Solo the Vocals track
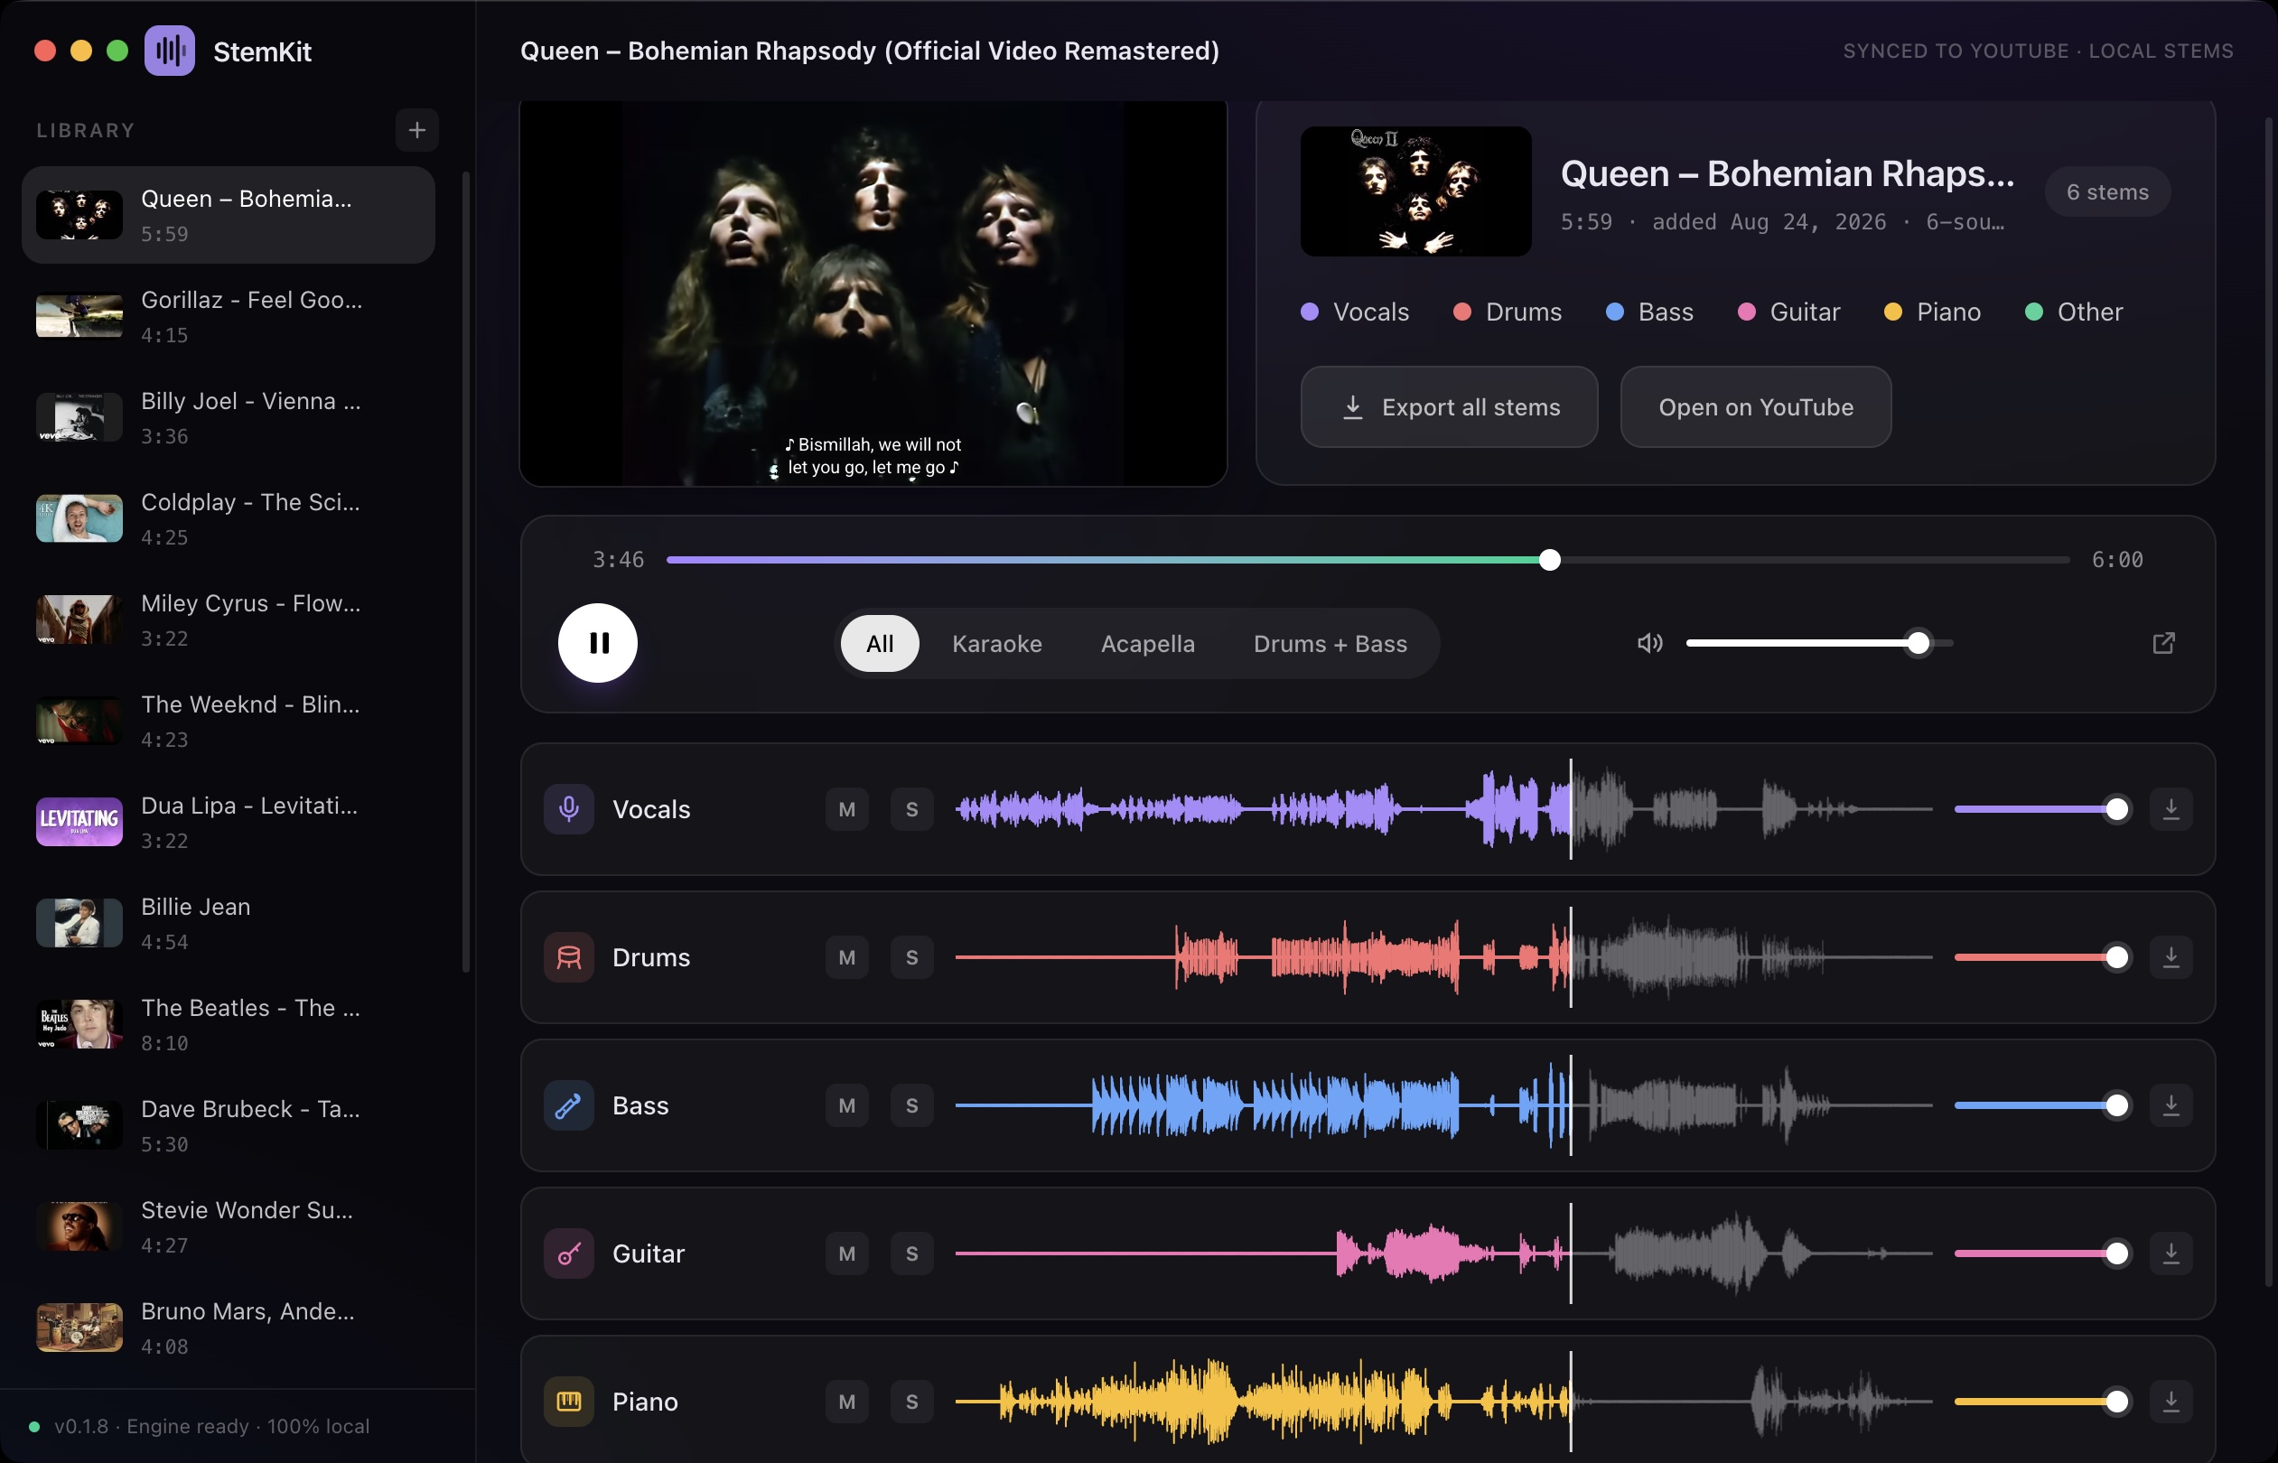The width and height of the screenshot is (2278, 1463). (911, 809)
